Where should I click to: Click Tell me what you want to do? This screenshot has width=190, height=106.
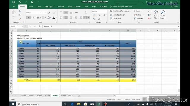121,6
